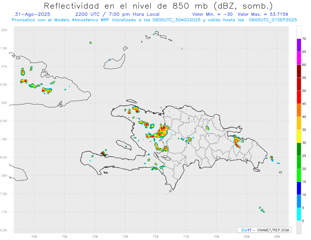Click the cyan 0-5 dBZ color band

[299, 214]
